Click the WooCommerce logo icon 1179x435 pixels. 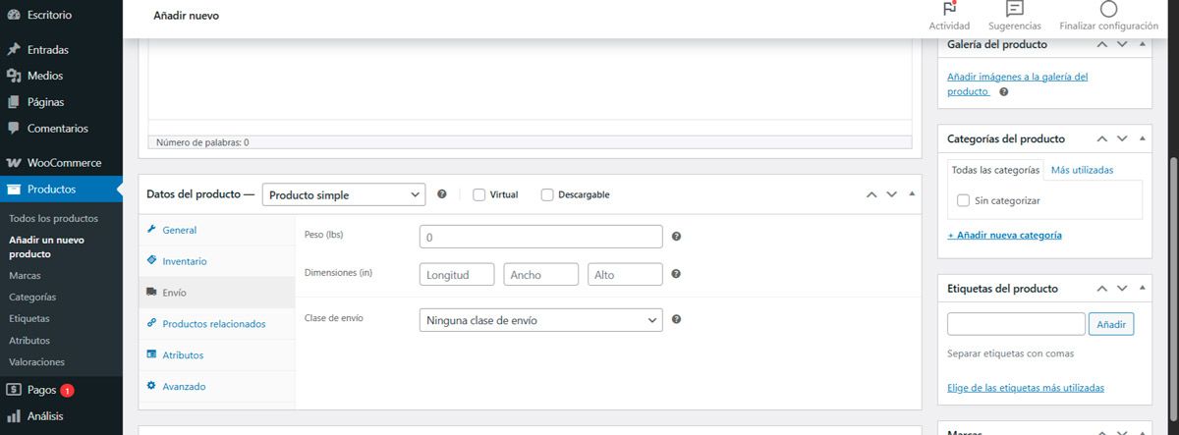(x=14, y=163)
